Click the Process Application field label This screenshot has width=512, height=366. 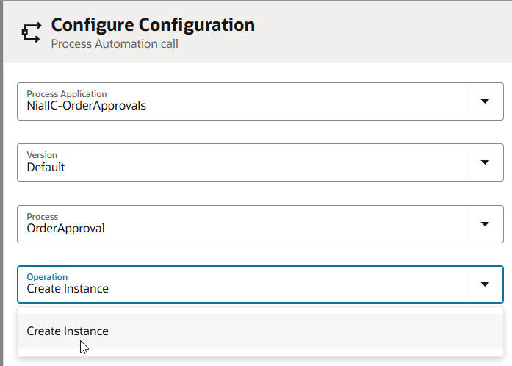(x=67, y=94)
